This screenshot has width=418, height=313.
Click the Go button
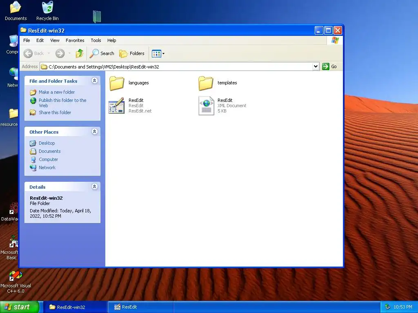329,66
